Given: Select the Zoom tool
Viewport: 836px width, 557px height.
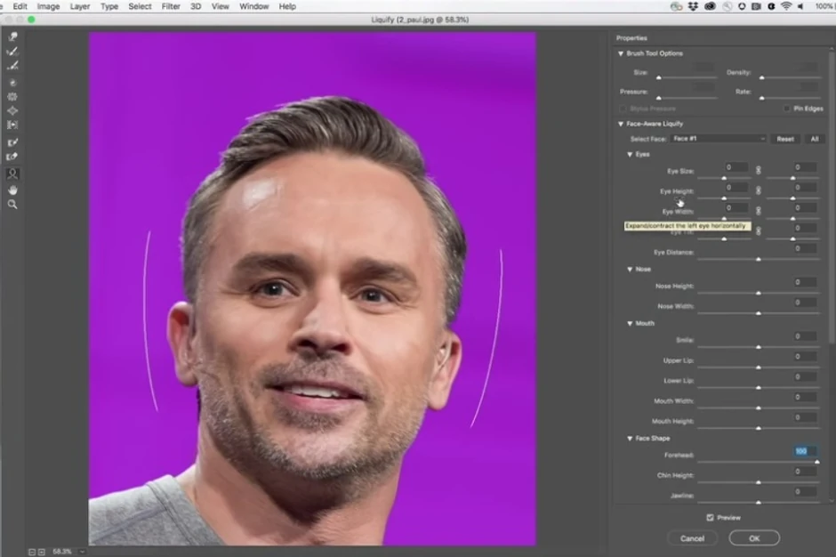Looking at the screenshot, I should click(x=12, y=204).
